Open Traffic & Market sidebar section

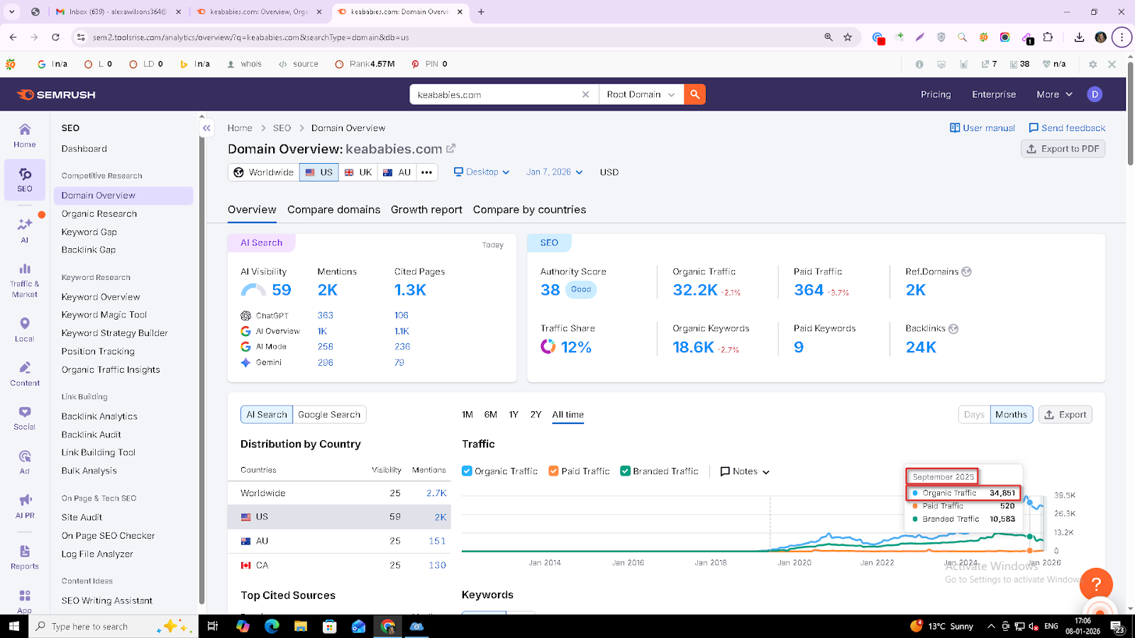[x=25, y=280]
